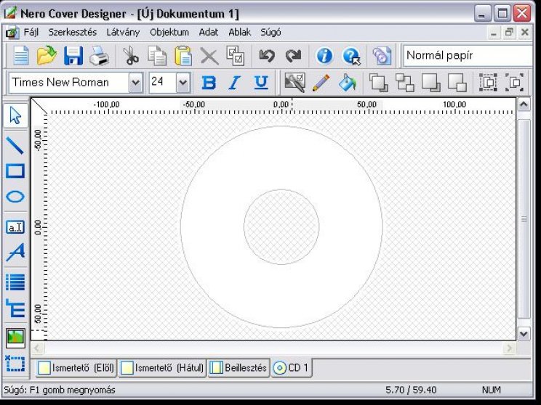
Task: Send the object one layer backward
Action: (x=430, y=83)
